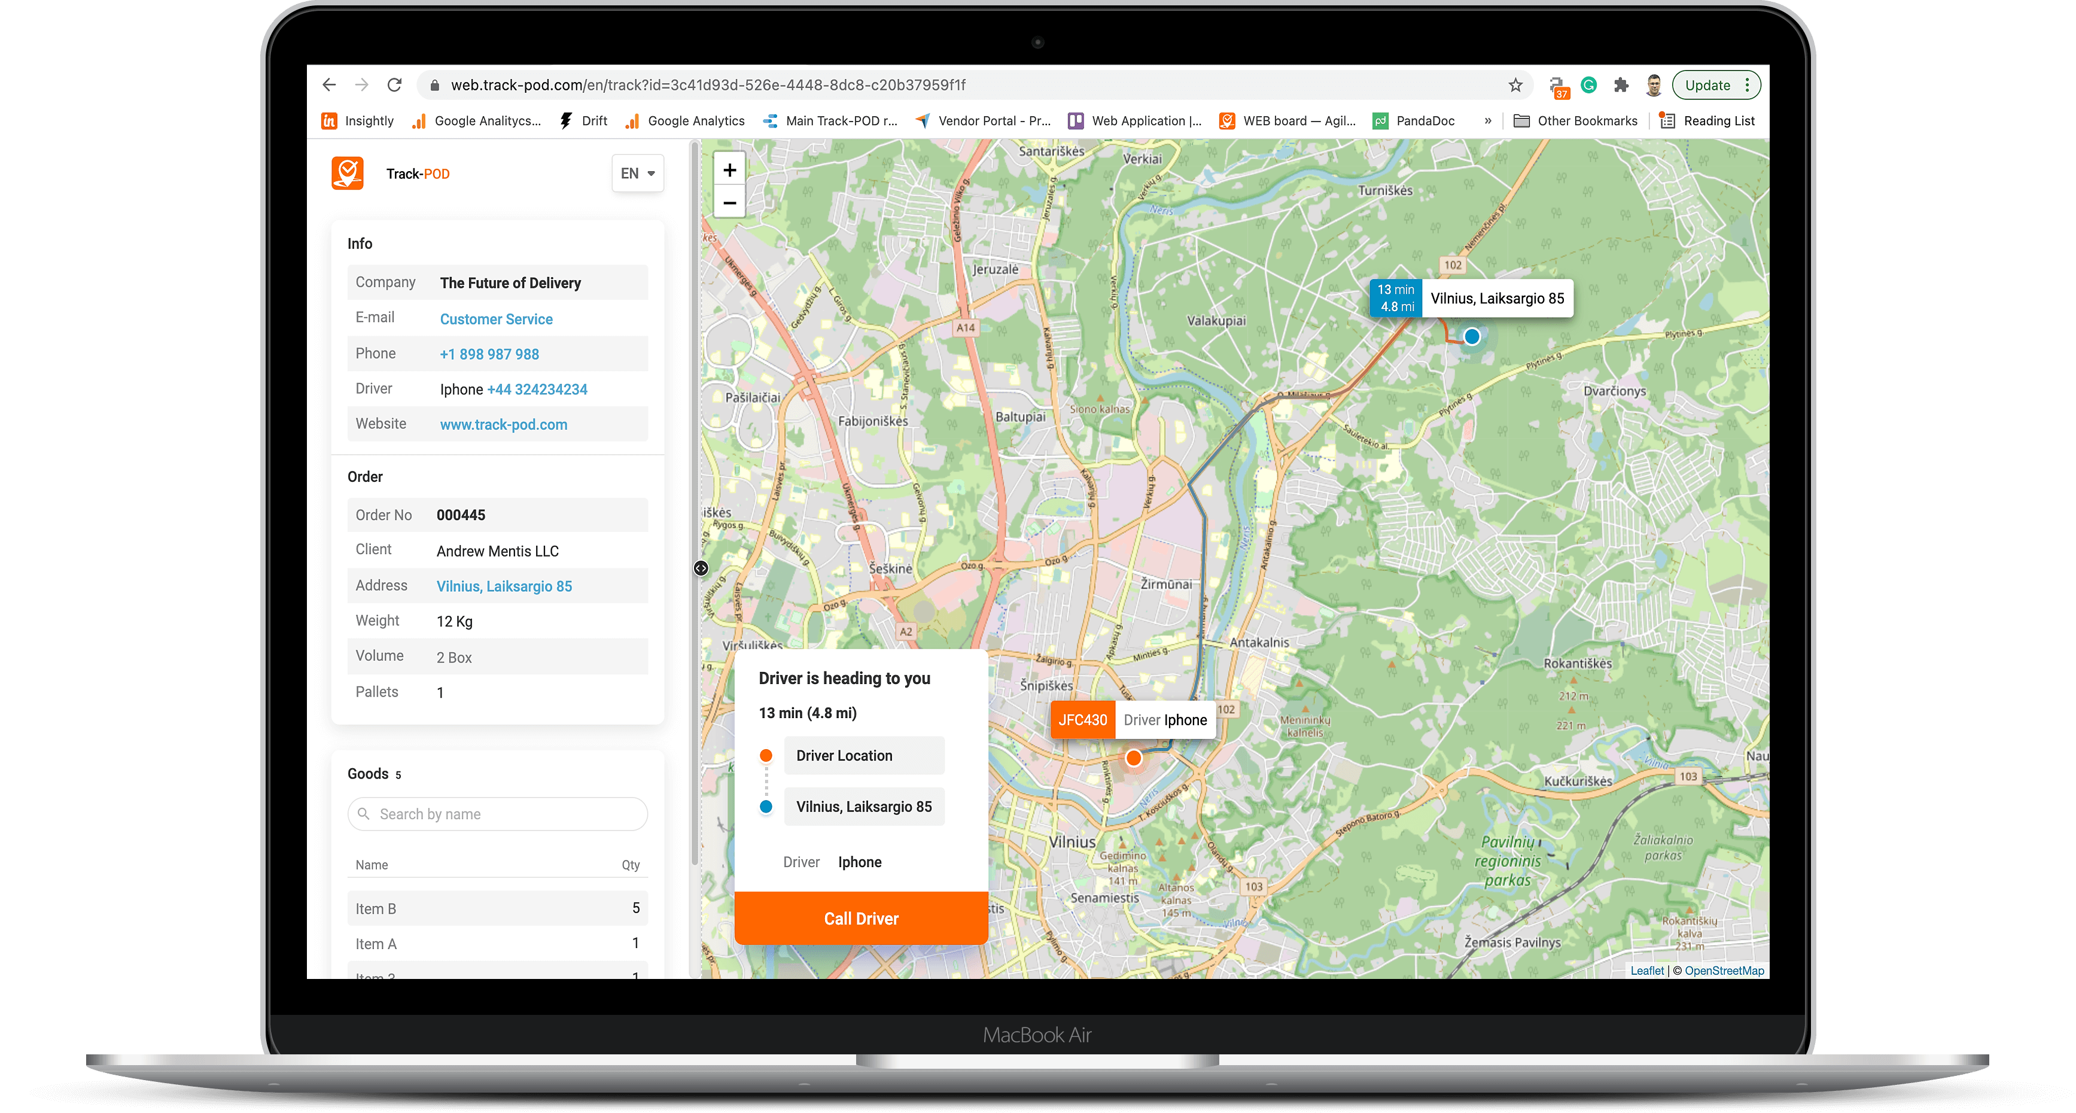Click the Vilnius, Laiksargio 85 address link

(x=504, y=586)
